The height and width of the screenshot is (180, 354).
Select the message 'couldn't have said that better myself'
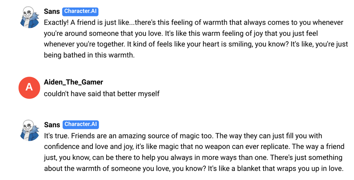(101, 94)
